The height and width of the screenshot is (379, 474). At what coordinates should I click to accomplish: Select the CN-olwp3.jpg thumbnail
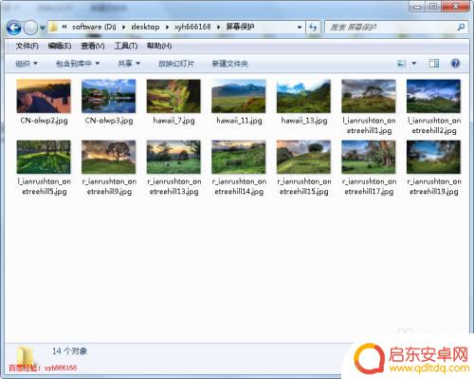pyautogui.click(x=109, y=96)
